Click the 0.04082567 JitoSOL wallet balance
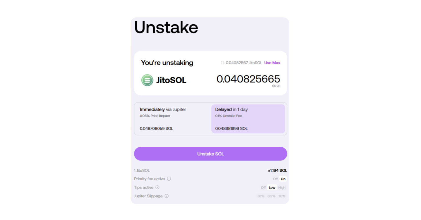 pos(244,63)
